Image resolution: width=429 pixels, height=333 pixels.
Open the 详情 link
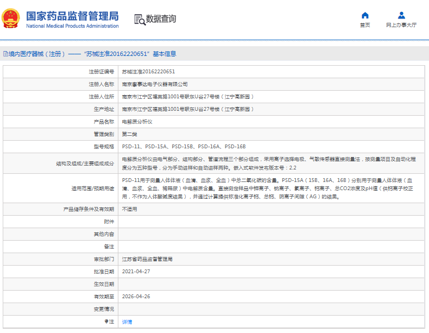pyautogui.click(x=127, y=322)
